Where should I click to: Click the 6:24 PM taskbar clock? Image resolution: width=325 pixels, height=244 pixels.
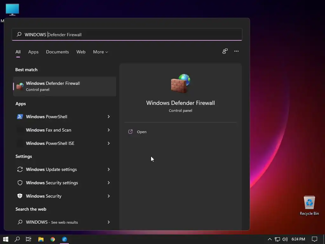pos(298,239)
